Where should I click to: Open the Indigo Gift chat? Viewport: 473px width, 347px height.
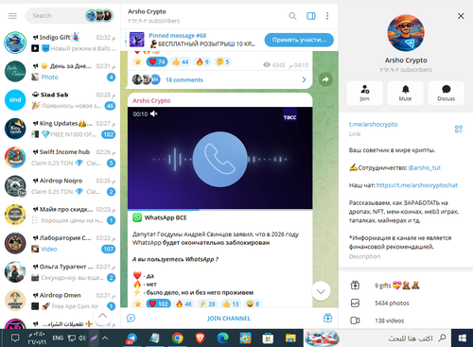pyautogui.click(x=60, y=43)
